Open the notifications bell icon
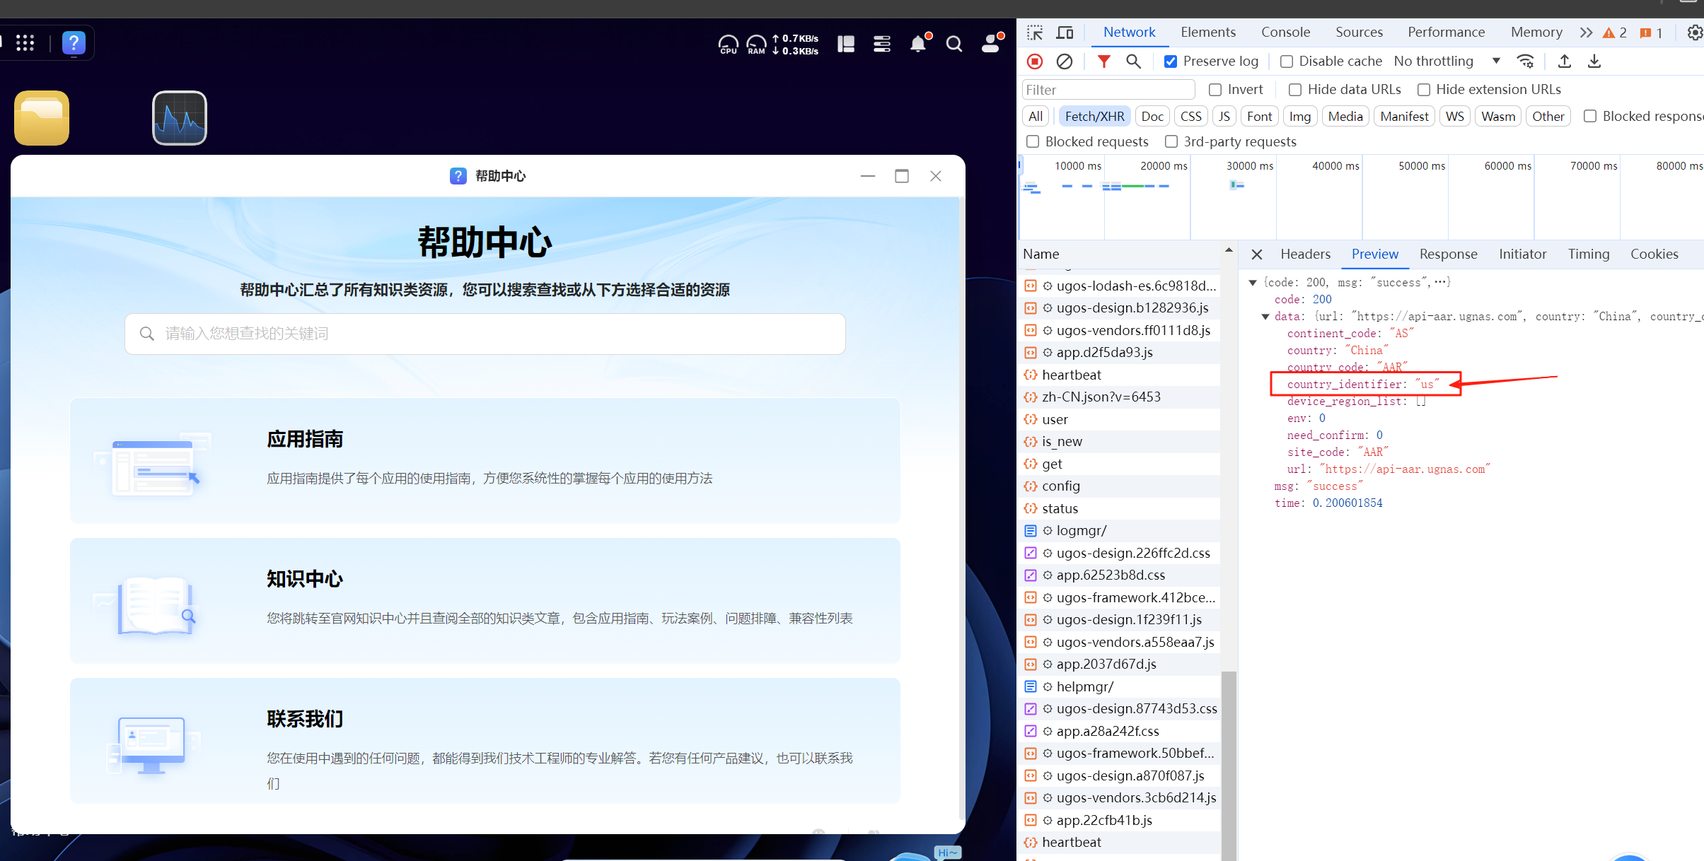 tap(918, 44)
